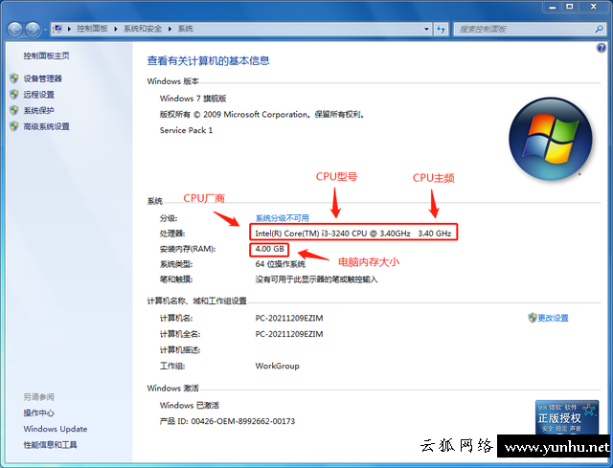The image size is (613, 468).
Task: Click the refresh button beside address bar
Action: pyautogui.click(x=441, y=29)
